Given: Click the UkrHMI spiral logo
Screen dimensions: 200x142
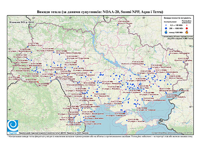Looking at the screenshot, I should (x=13, y=126).
